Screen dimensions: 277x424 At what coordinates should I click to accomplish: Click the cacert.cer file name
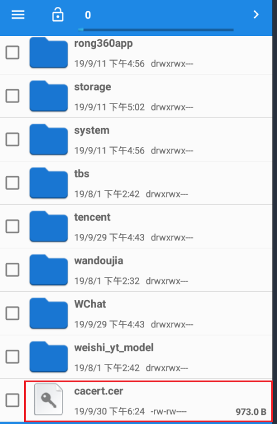(99, 391)
